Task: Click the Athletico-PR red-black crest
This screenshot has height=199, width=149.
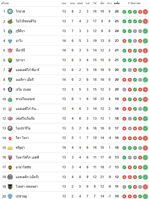Action: [10, 70]
